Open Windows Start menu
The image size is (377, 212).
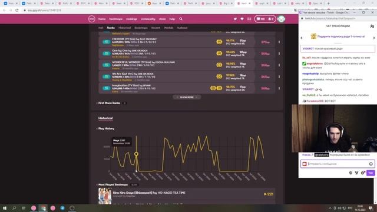5,208
